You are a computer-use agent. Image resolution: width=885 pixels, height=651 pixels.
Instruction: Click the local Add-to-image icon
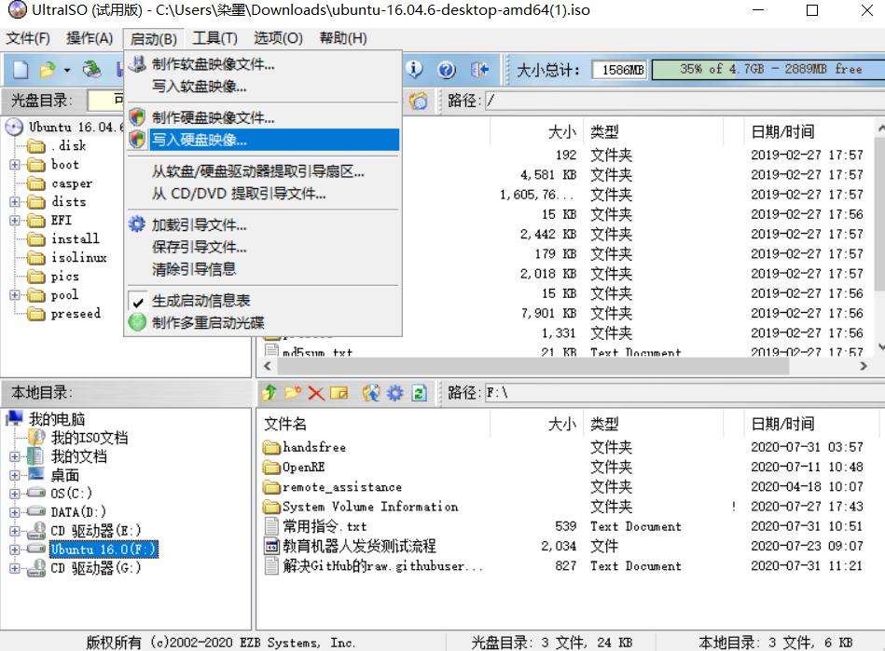pyautogui.click(x=371, y=392)
